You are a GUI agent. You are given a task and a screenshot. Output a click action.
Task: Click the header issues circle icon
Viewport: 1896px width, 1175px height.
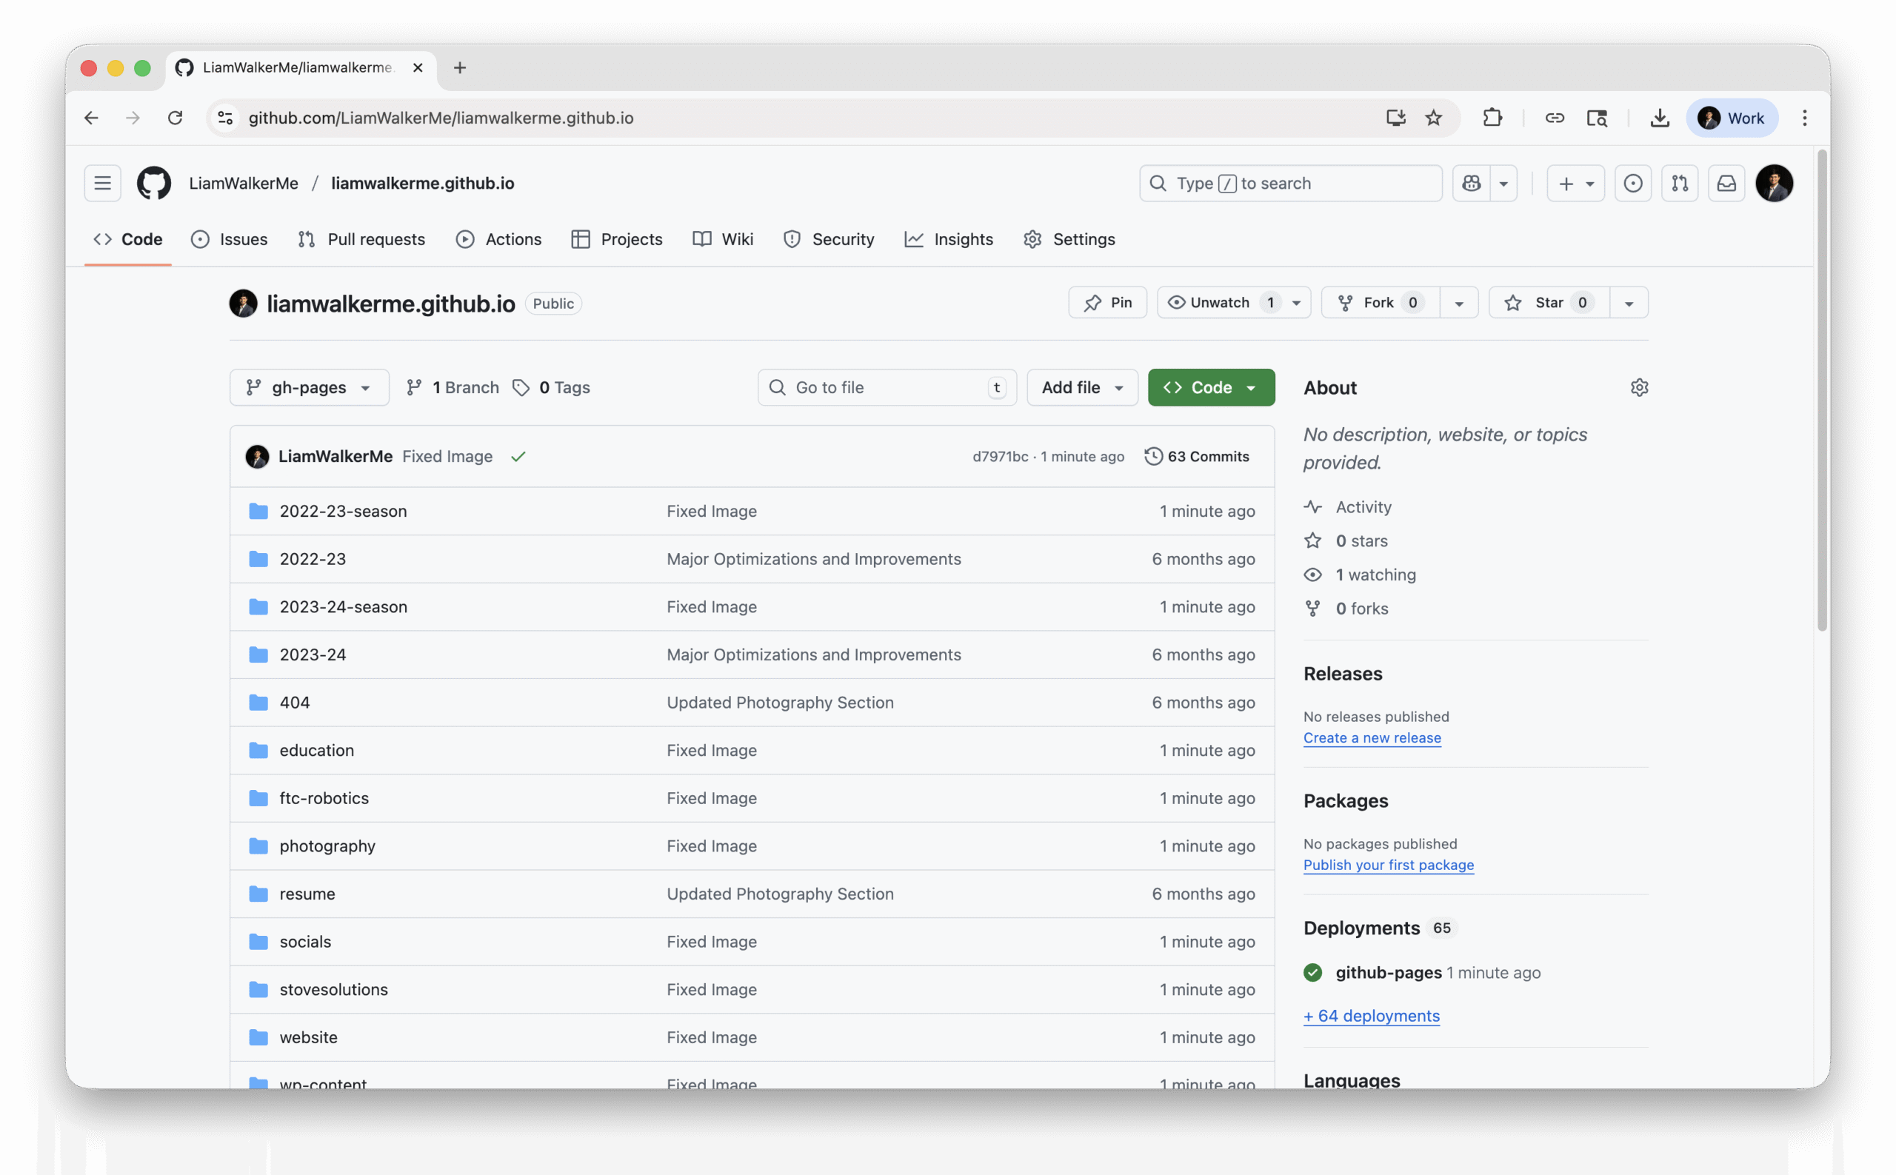tap(1632, 184)
